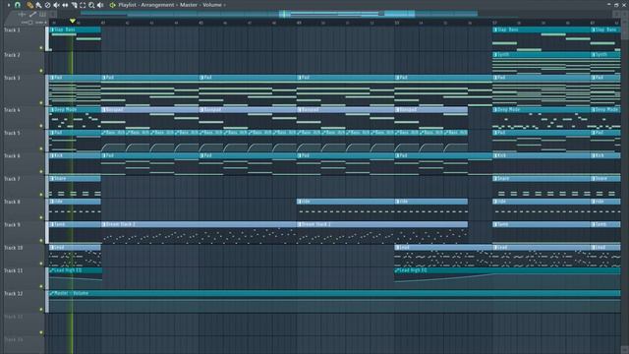Mute Track 3 using its green LED

[41, 102]
